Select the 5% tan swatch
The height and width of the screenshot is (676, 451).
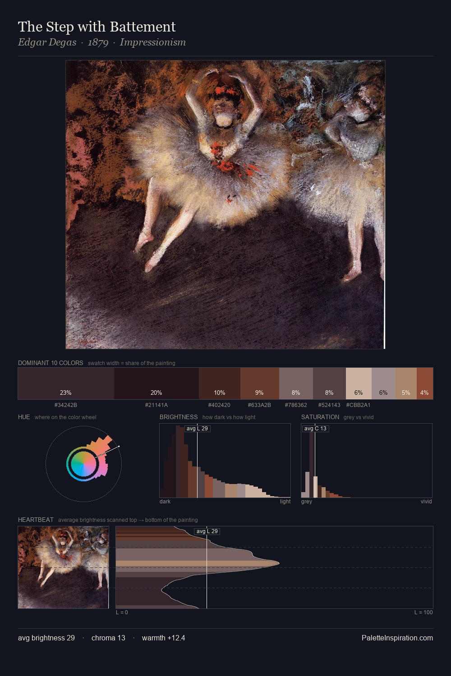click(406, 384)
